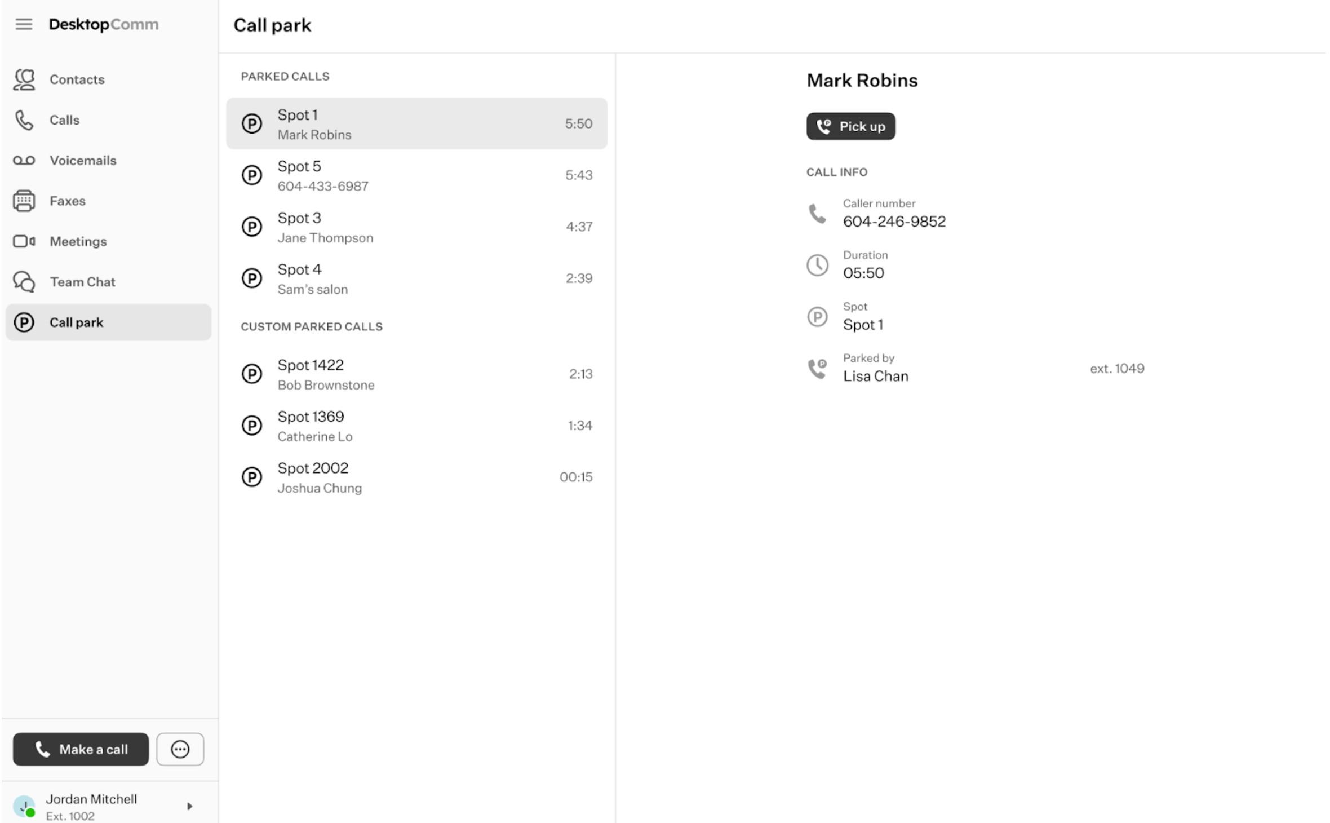Viewport: 1330px width, 823px height.
Task: Click the P icon next to Spot info
Action: [818, 317]
